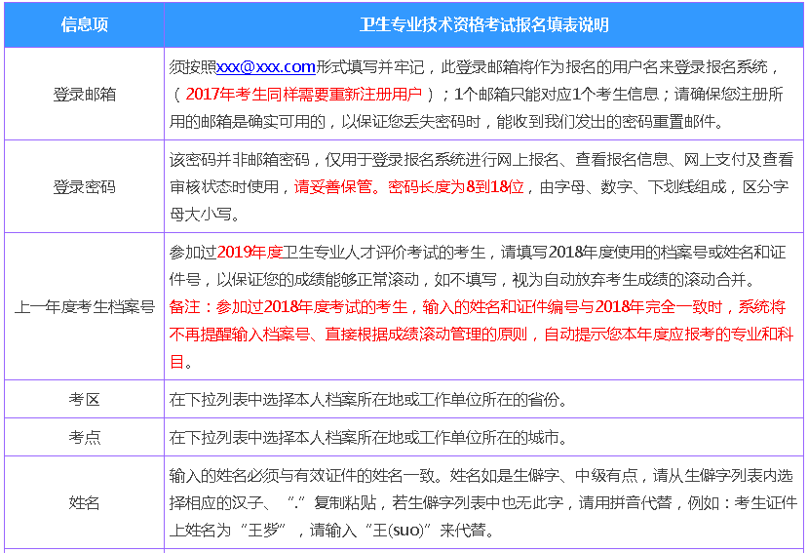The image size is (808, 553).
Task: Select the 信息项 column header
Action: tap(85, 24)
